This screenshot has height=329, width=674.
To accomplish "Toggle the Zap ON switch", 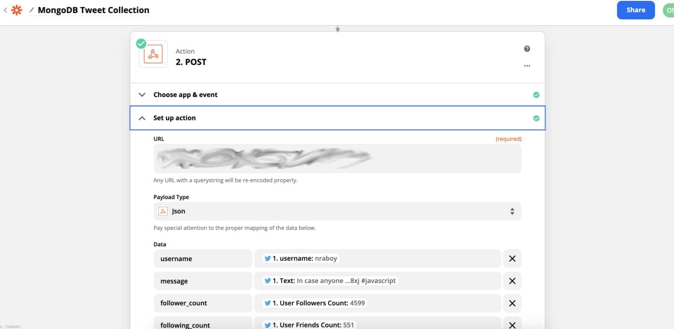I will [669, 10].
